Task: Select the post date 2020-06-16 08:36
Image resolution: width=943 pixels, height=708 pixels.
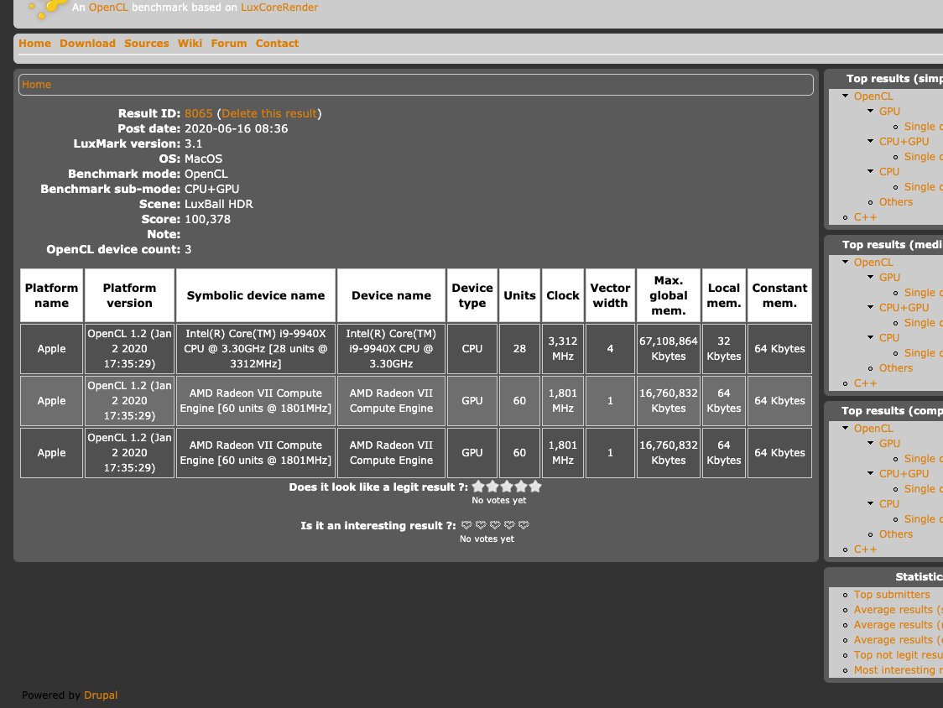Action: (236, 128)
